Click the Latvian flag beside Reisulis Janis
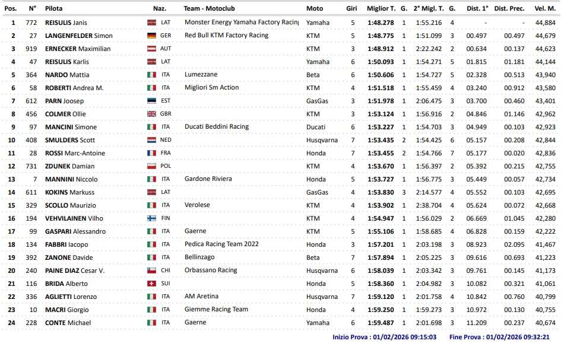564x347 pixels. [151, 23]
